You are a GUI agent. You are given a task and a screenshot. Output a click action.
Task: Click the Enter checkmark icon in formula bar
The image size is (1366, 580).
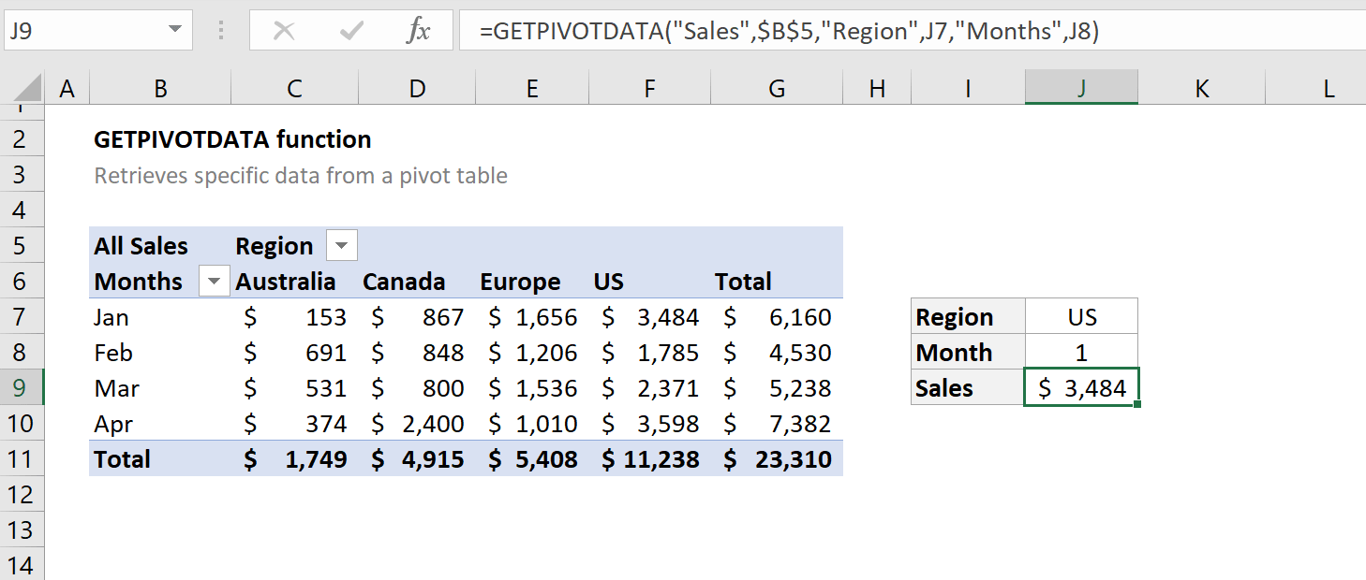[x=350, y=30]
